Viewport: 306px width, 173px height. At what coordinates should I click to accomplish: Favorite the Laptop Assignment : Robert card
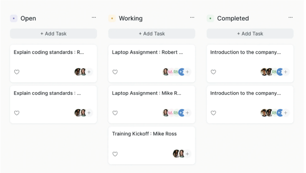click(115, 72)
